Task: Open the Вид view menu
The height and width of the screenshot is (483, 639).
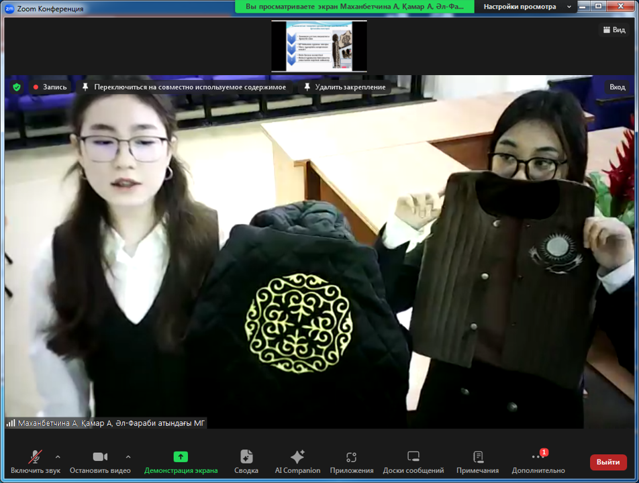Action: (613, 30)
